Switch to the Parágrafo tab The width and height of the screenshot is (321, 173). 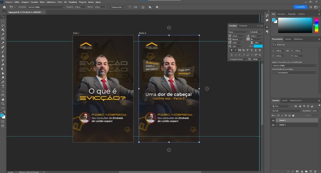(x=243, y=26)
